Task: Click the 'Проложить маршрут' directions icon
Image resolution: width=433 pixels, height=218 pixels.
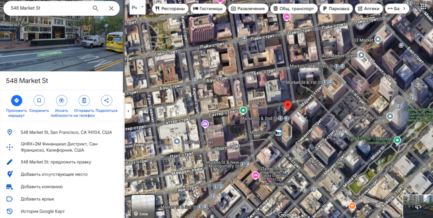Action: tap(16, 101)
